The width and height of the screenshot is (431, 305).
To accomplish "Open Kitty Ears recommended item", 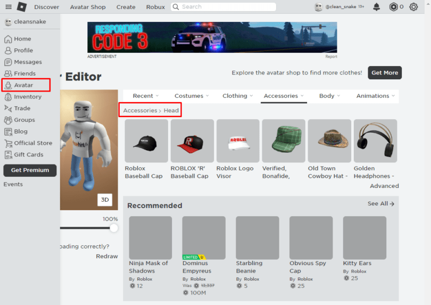I will click(x=364, y=237).
